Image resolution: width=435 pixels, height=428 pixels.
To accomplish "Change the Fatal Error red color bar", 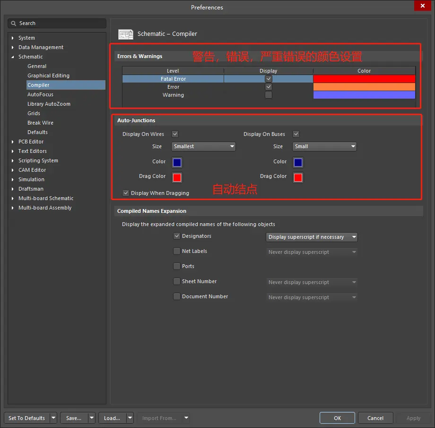I will 364,79.
